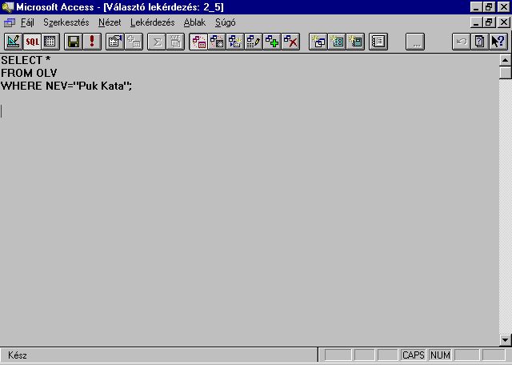Open the Szerkesztés menu
512x365 pixels.
coord(66,22)
